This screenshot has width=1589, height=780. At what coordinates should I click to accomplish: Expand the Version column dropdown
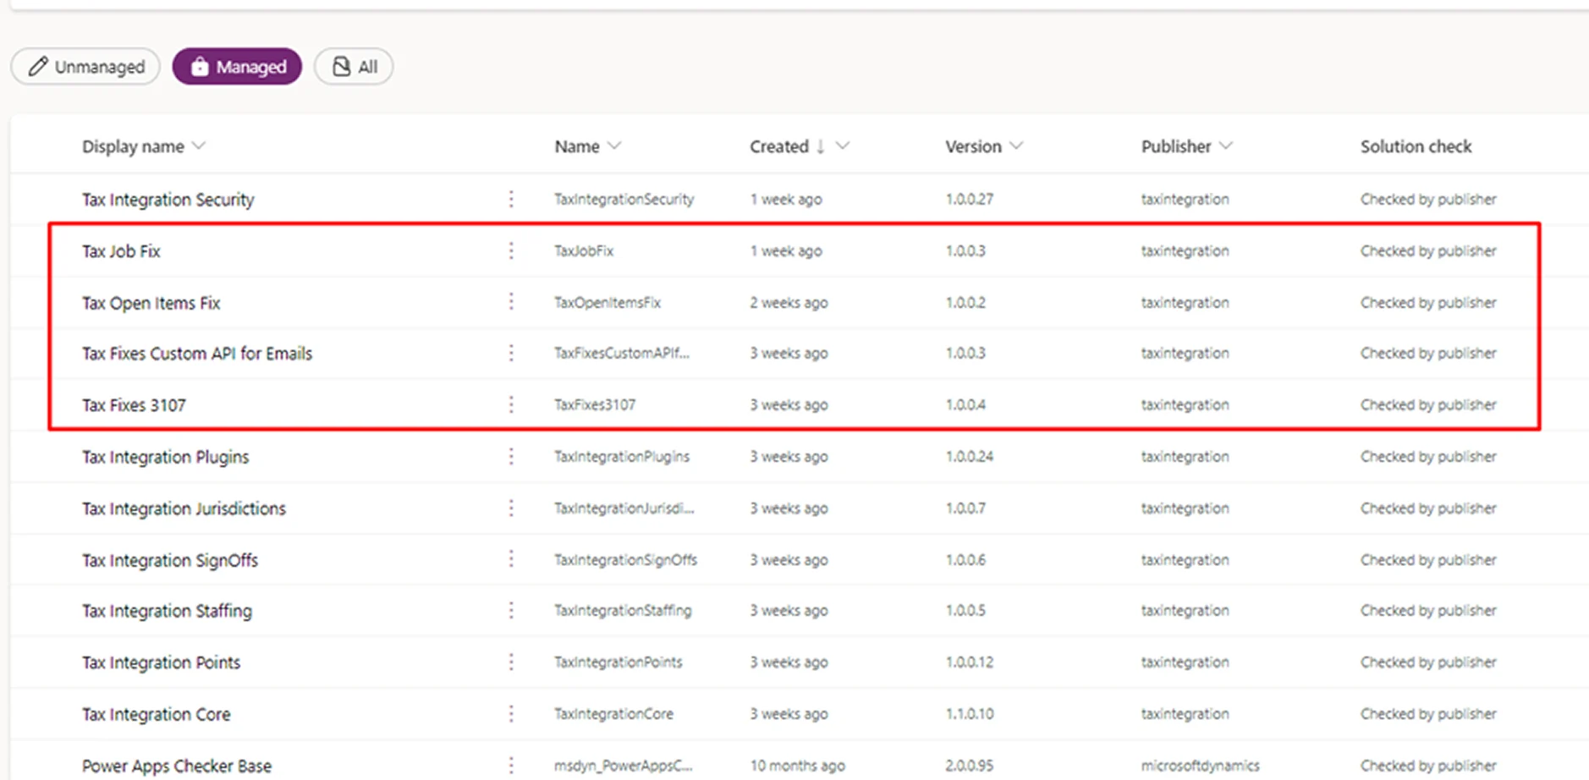coord(1017,146)
